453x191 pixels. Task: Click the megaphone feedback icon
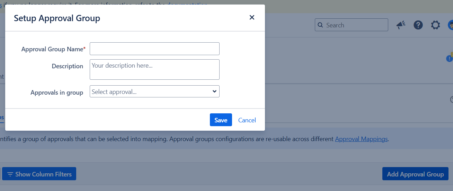401,25
